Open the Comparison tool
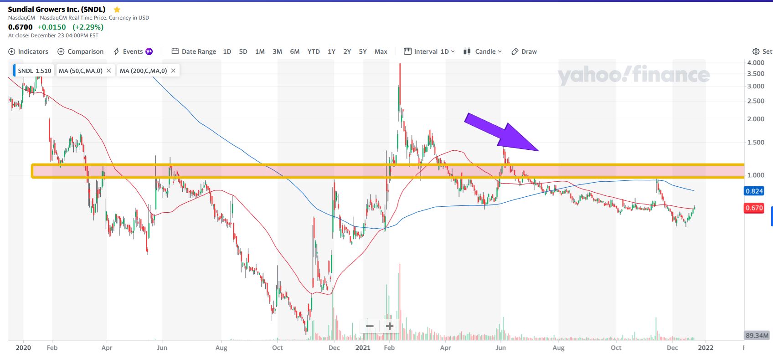 (x=80, y=51)
